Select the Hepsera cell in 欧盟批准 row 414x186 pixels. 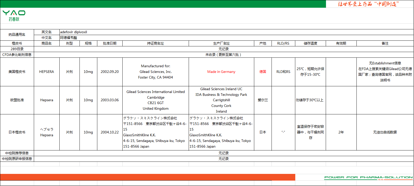coord(47,100)
